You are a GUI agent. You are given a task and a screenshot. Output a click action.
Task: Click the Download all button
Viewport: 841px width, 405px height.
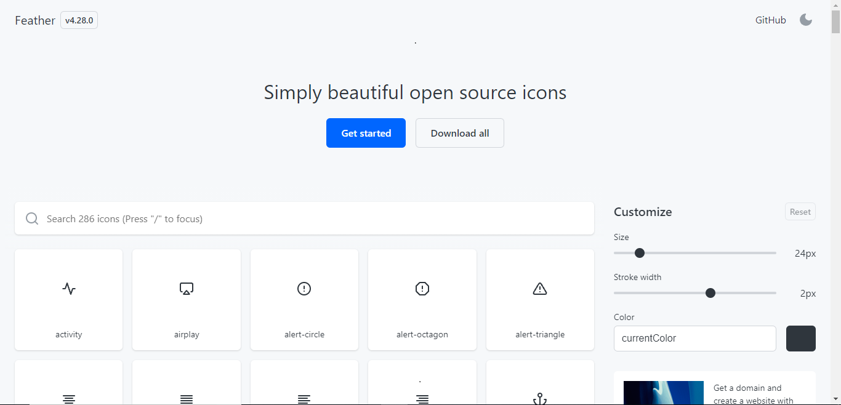(x=459, y=133)
